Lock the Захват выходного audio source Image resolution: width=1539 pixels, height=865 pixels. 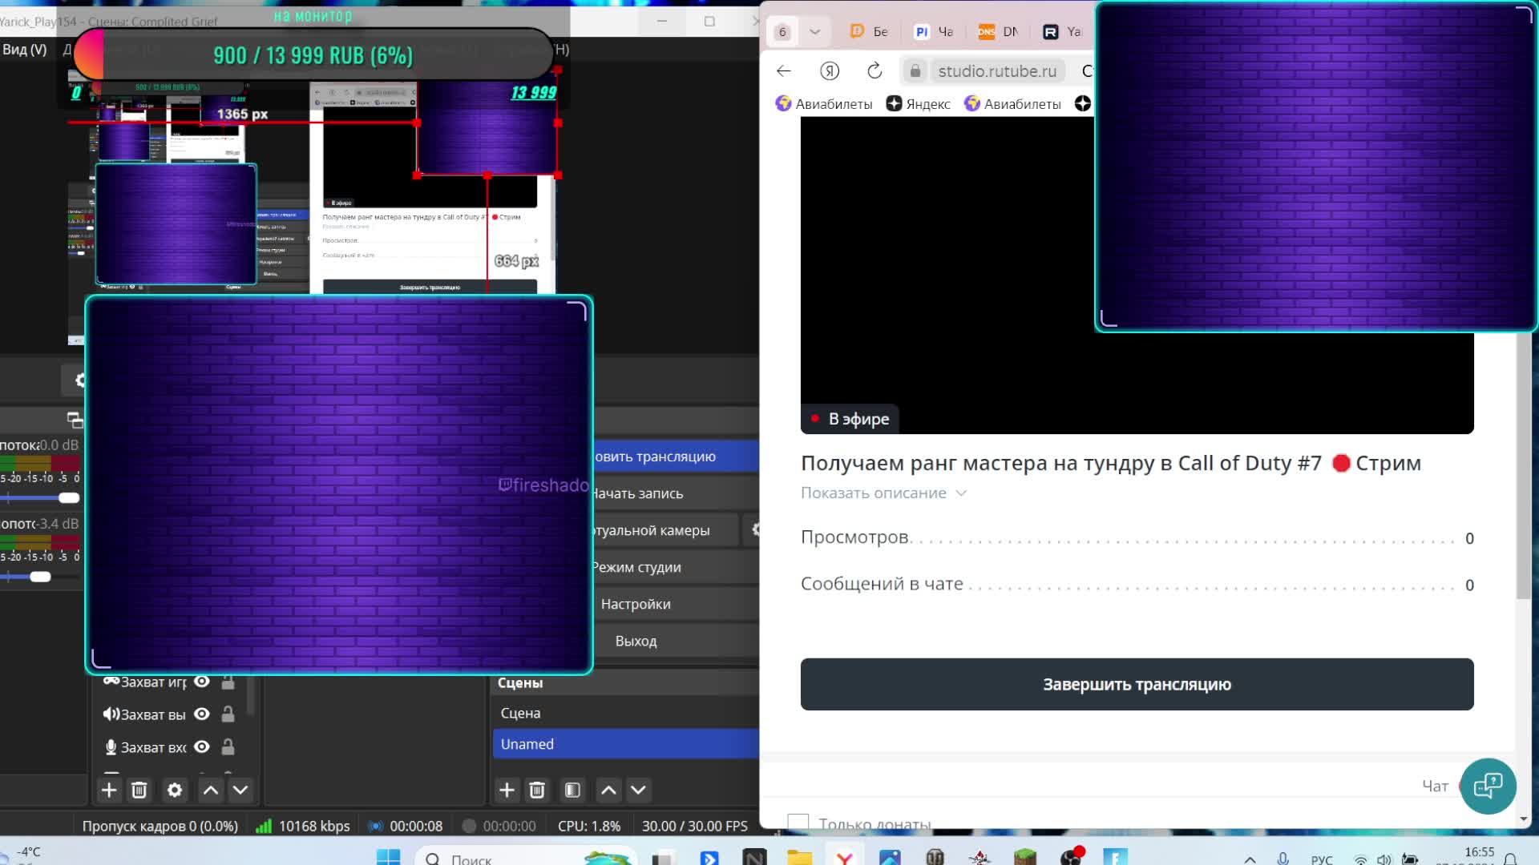[x=228, y=714]
